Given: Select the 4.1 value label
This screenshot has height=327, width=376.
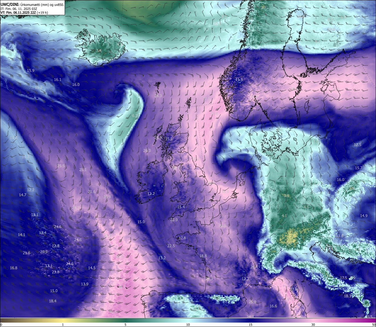Looking at the screenshot, I should click(284, 216).
